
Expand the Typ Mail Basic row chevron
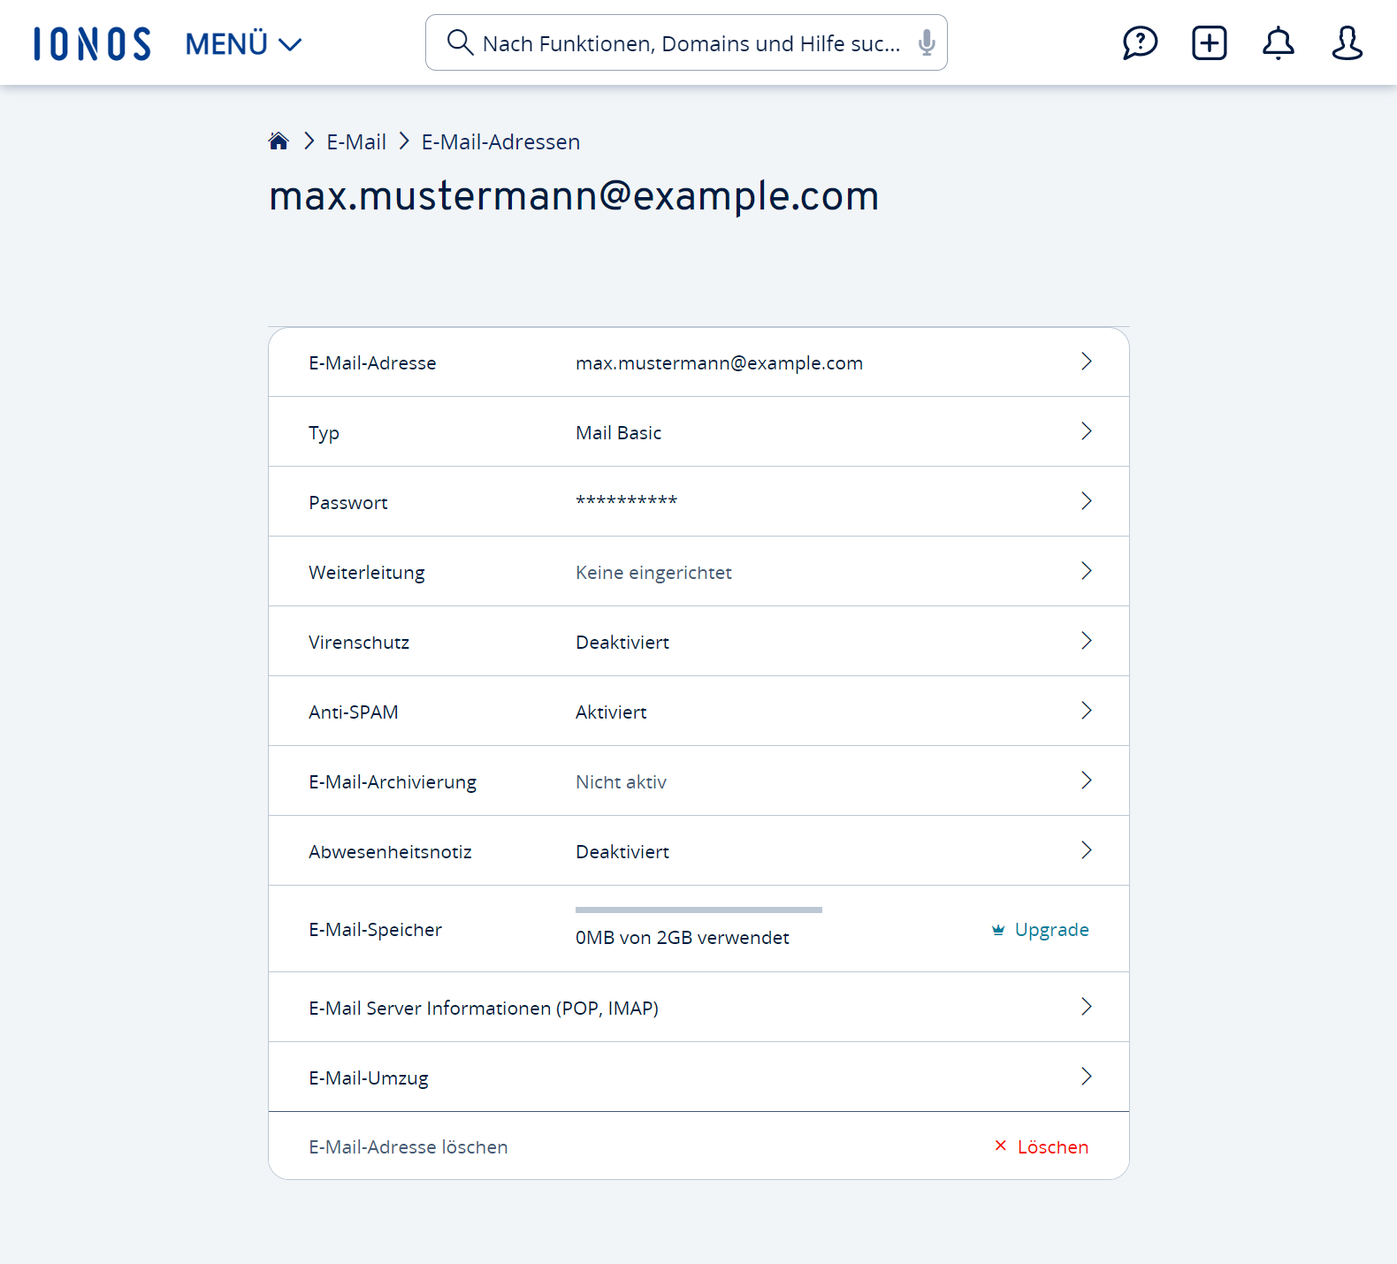click(x=1087, y=431)
